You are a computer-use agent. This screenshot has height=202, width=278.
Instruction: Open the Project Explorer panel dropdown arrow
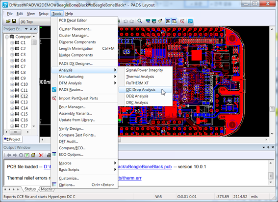pos(26,29)
